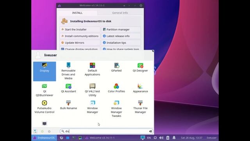
Task: Click Install community editions
Action: click(80, 36)
